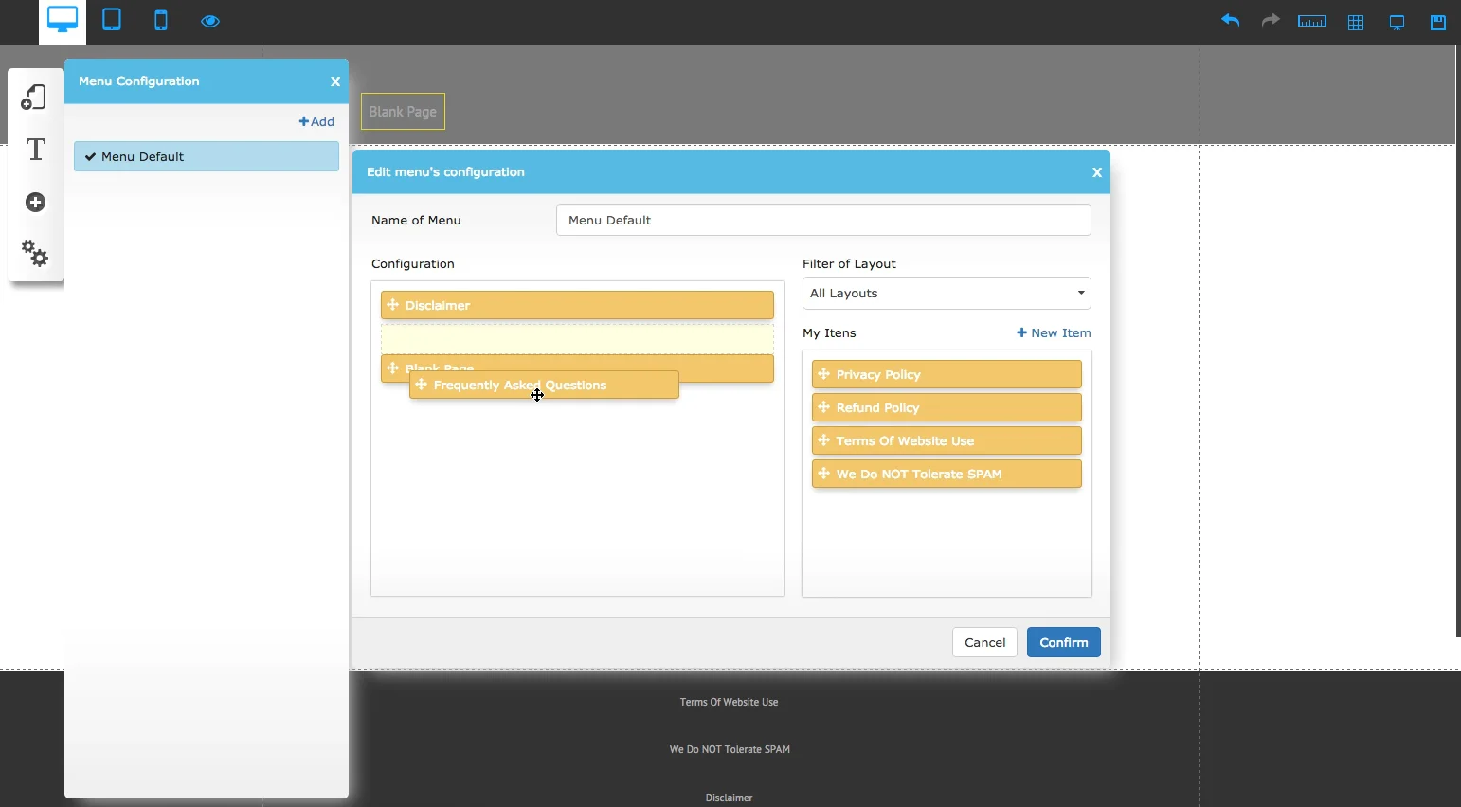Click the plus circle sidebar icon
The height and width of the screenshot is (807, 1461).
tap(36, 202)
